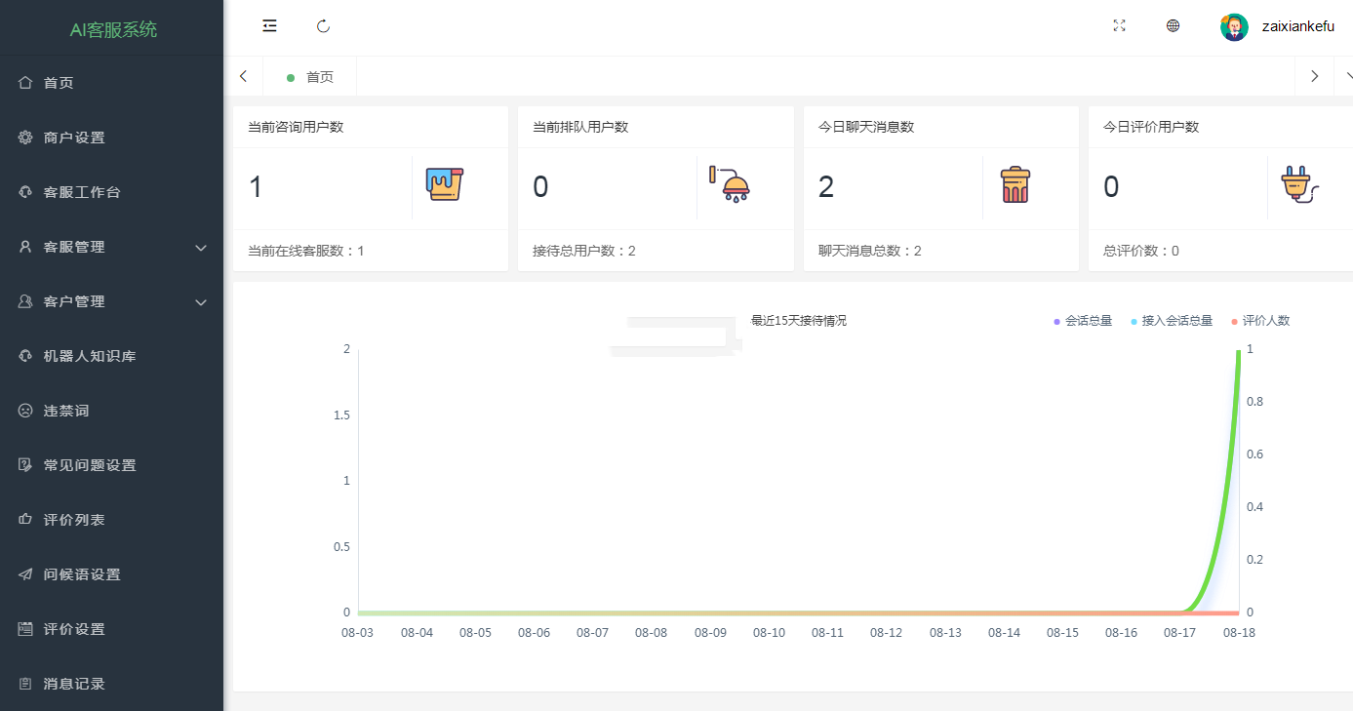Expand the 客户管理 submenu arrow

point(201,302)
